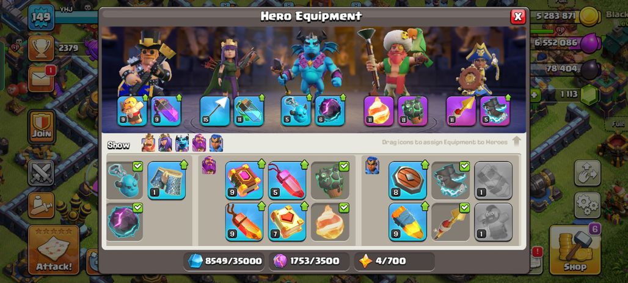Pick the Royal Champion shield level 8
The width and height of the screenshot is (628, 283).
tap(407, 180)
